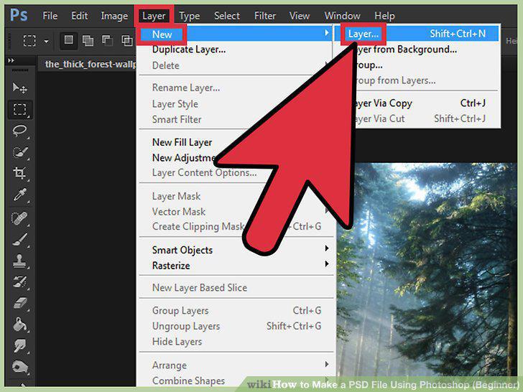The height and width of the screenshot is (392, 523).
Task: Choose Intersect with selection mode button
Action: [126, 41]
